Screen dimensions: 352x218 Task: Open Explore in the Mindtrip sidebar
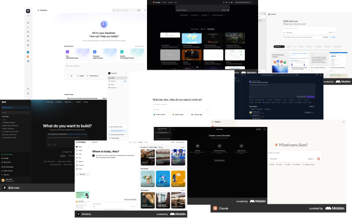point(80,150)
